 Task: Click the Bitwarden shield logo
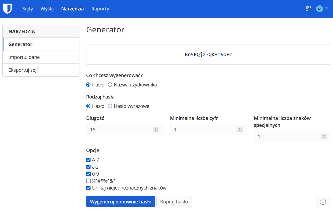[8, 9]
